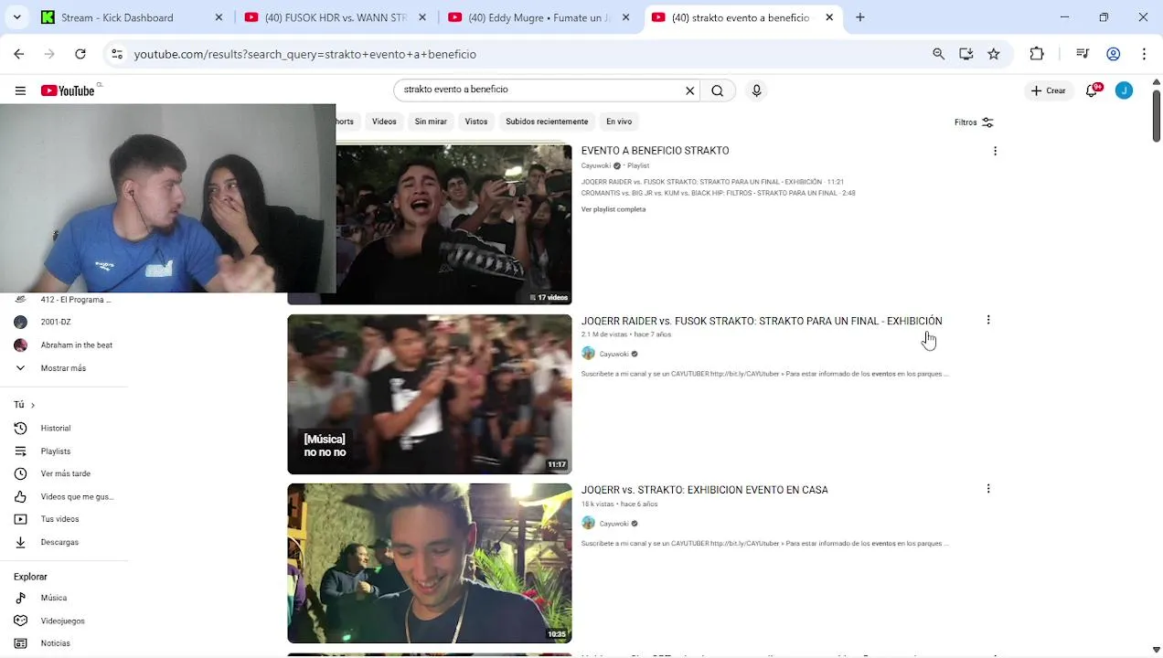Reload the page
Viewport: 1163px width, 658px height.
pos(80,55)
